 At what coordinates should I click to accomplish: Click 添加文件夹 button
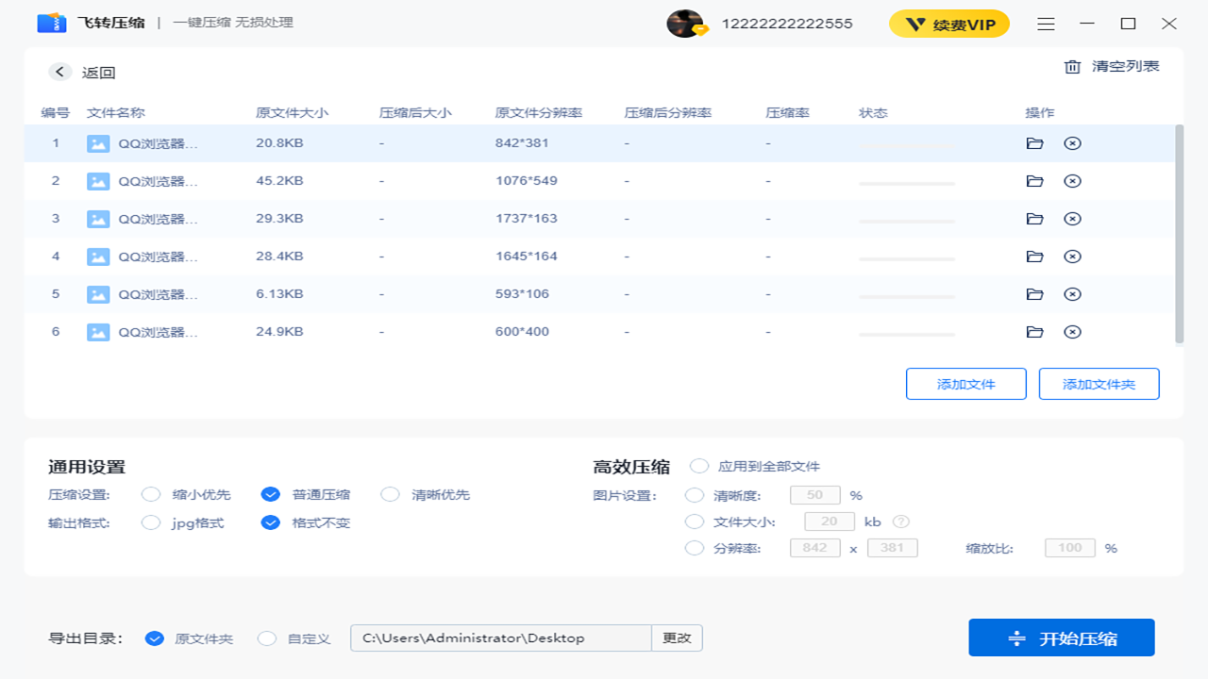click(x=1099, y=384)
